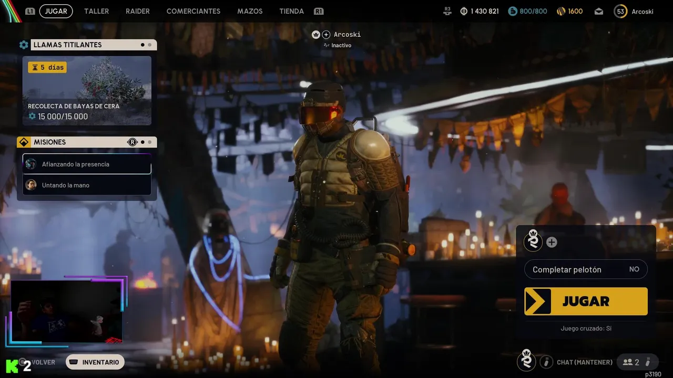Image resolution: width=673 pixels, height=378 pixels.
Task: Click Untando la mano character portrait
Action: [x=31, y=185]
